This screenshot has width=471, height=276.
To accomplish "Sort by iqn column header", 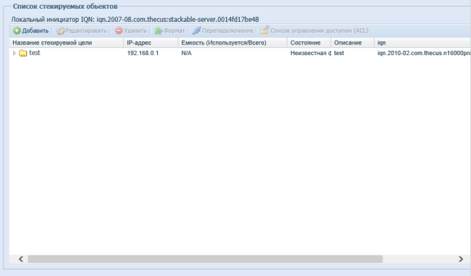I will point(422,43).
